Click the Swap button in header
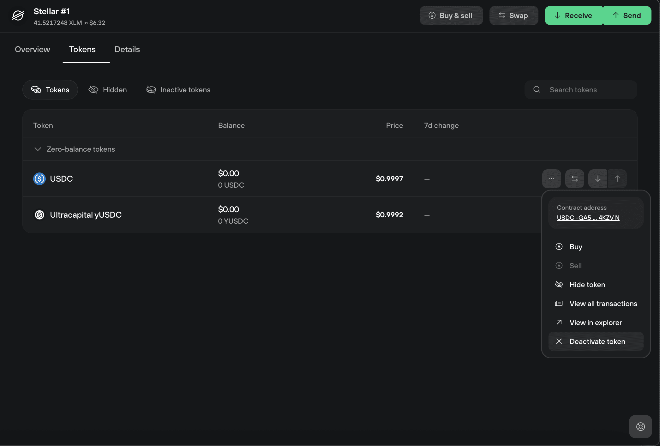Screen dimensions: 660x446 pyautogui.click(x=513, y=15)
